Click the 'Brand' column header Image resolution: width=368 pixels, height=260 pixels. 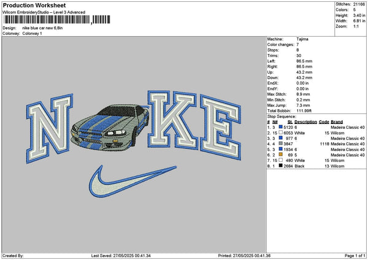click(337, 122)
